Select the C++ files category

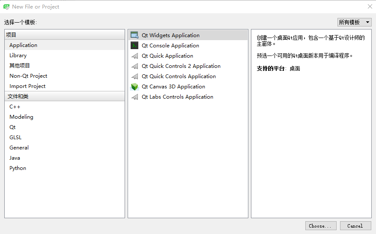[x=65, y=107]
